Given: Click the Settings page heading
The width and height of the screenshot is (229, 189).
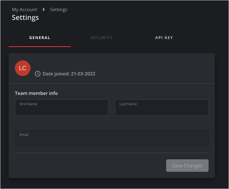Looking at the screenshot, I should tap(25, 17).
